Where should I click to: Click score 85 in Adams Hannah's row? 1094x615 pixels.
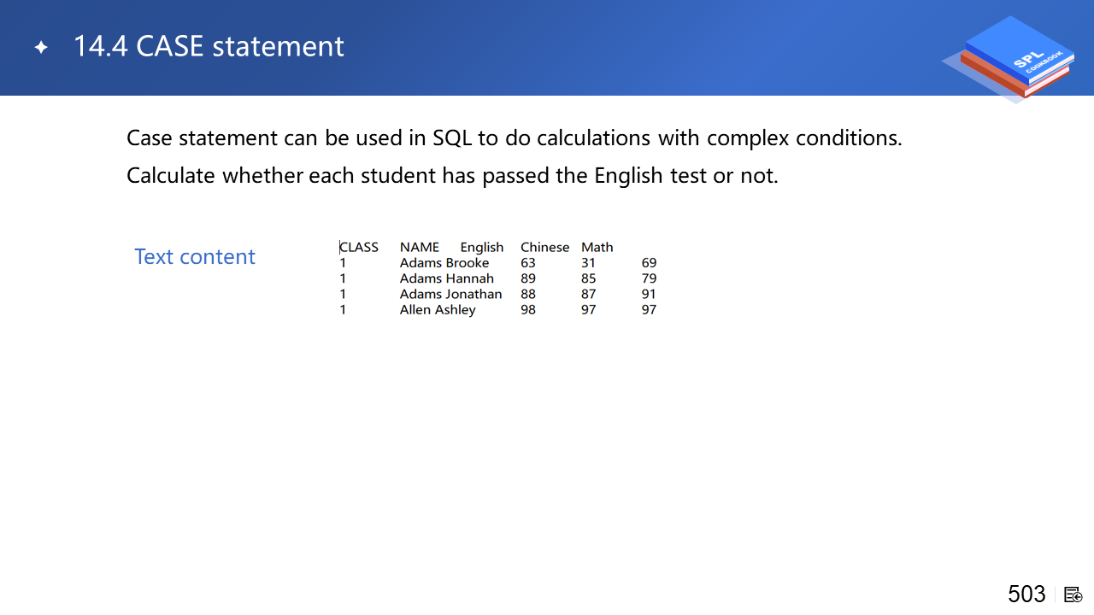pos(588,278)
